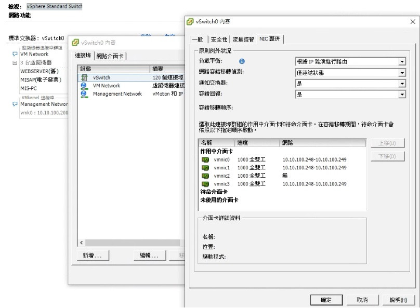Click the VM Network globe icon
Viewport: 420px width, 308px height.
click(84, 86)
